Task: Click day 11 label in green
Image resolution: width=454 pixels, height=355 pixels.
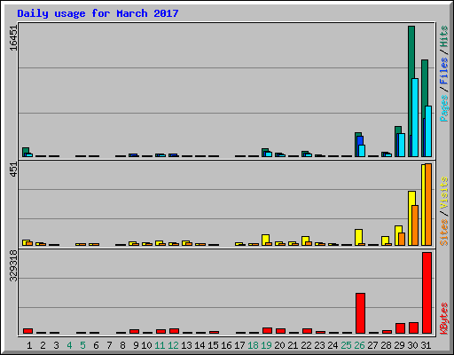Action: (160, 345)
